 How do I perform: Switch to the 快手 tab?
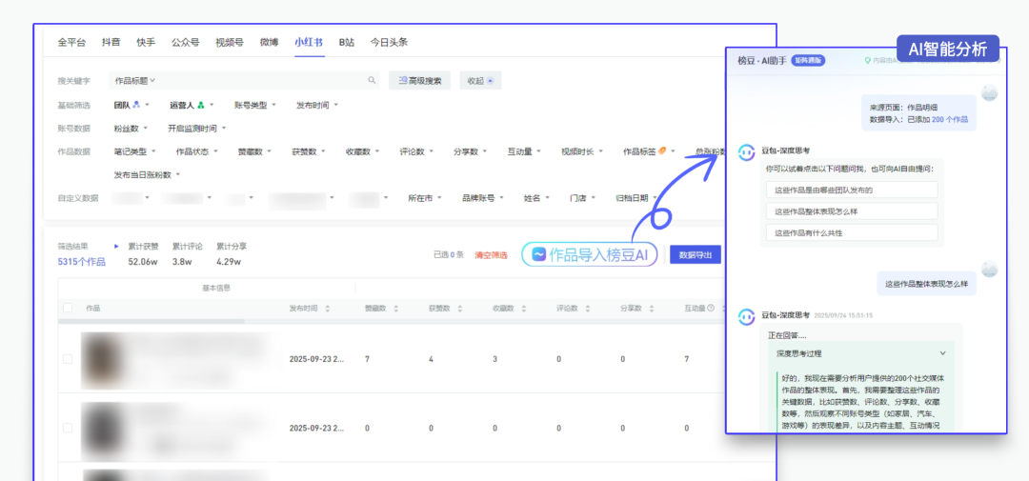click(x=147, y=42)
